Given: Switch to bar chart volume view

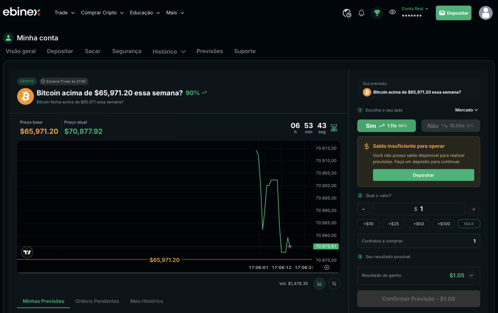Looking at the screenshot, I should coord(319,284).
